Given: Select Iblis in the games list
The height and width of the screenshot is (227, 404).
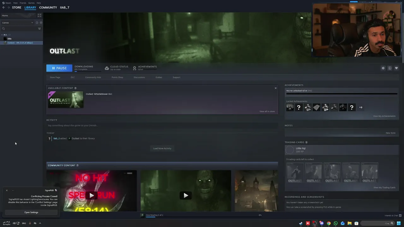Looking at the screenshot, I should [21, 39].
